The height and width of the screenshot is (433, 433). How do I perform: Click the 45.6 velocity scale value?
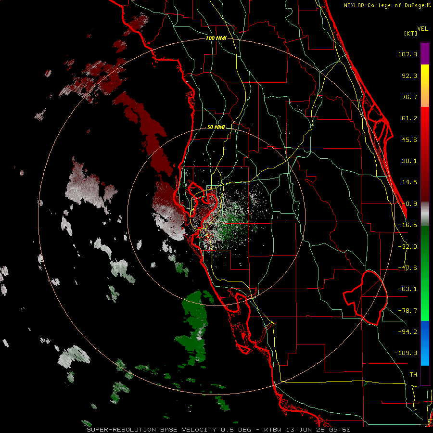click(409, 140)
